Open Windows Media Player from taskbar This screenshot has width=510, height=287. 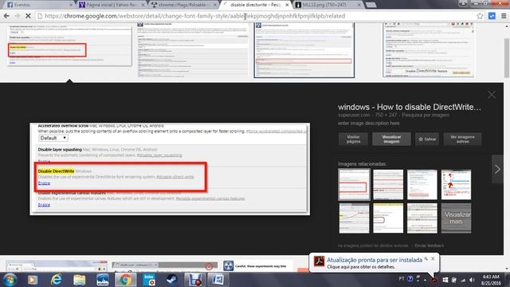click(32, 280)
